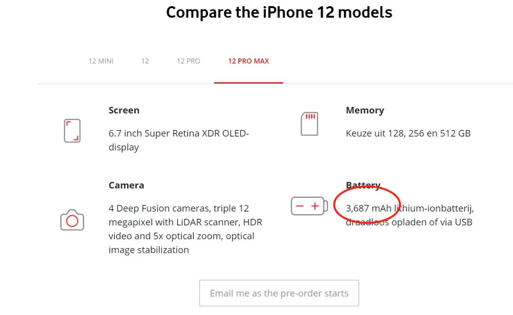
Task: Choose the 12 PRO MAX tab
Action: pyautogui.click(x=248, y=61)
